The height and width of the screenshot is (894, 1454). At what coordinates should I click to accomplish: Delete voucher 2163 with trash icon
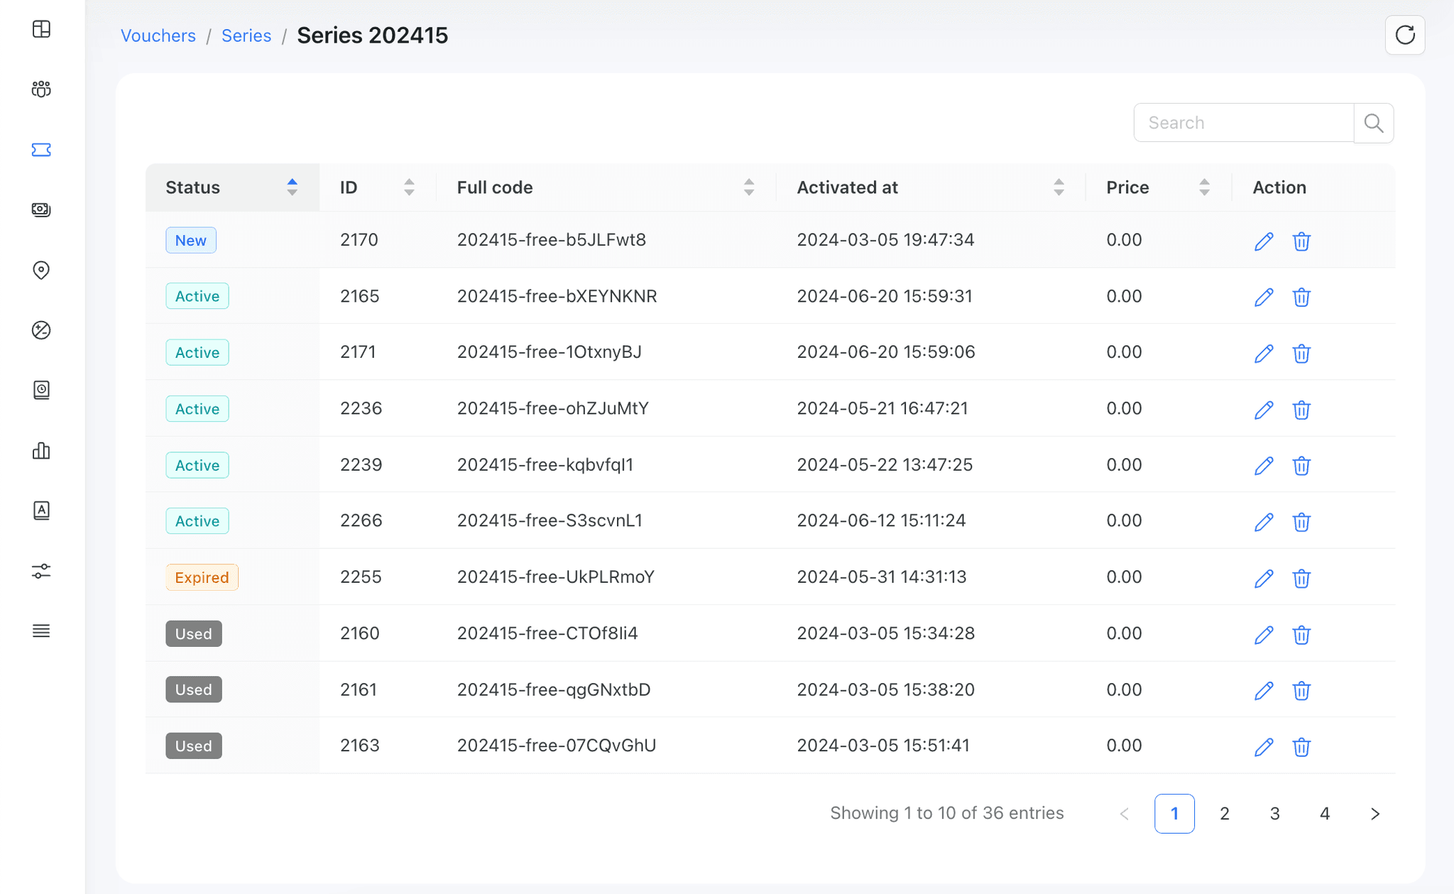(x=1301, y=747)
